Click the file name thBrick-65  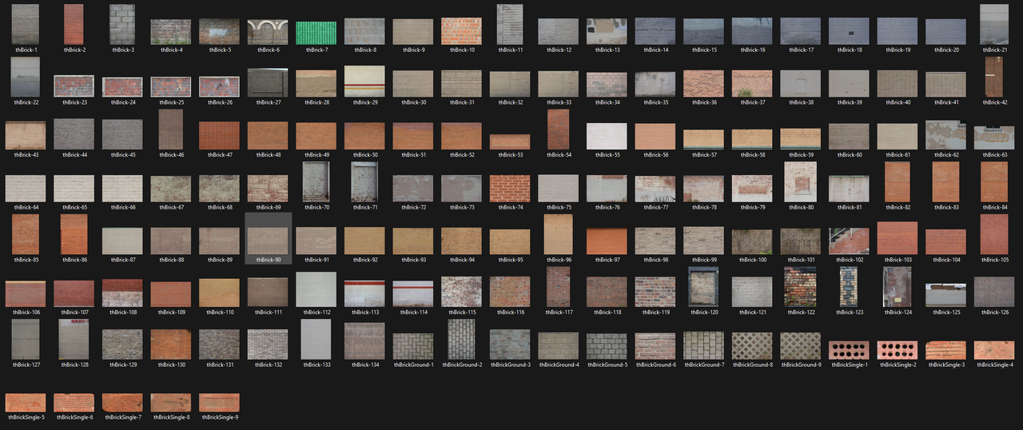pyautogui.click(x=74, y=207)
